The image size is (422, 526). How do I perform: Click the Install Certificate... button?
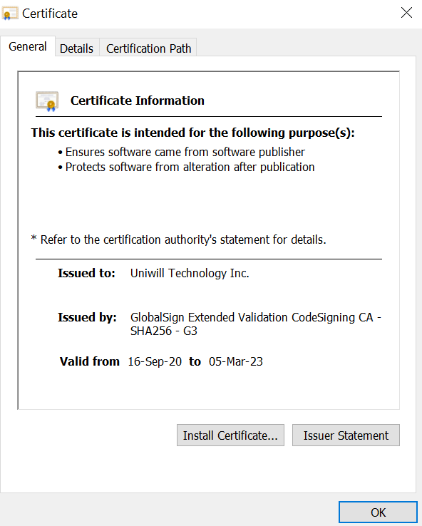(230, 435)
